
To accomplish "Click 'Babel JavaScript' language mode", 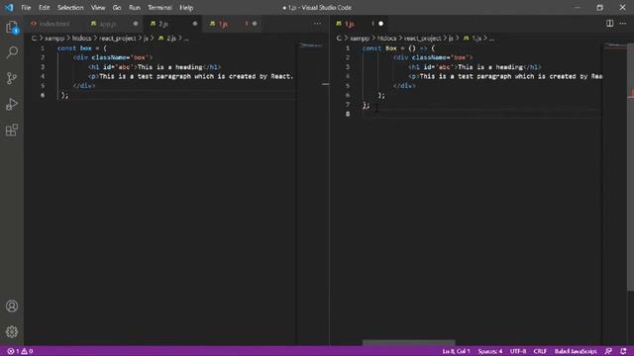I will click(576, 351).
